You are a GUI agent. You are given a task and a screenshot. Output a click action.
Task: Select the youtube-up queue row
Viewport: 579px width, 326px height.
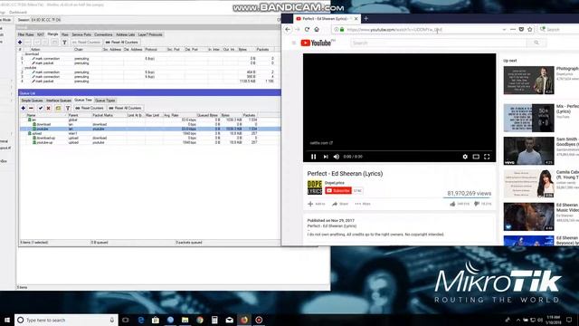150,142
